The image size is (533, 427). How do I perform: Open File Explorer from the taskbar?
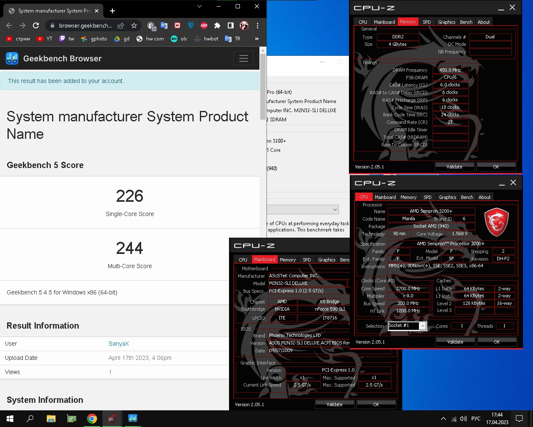pos(51,419)
